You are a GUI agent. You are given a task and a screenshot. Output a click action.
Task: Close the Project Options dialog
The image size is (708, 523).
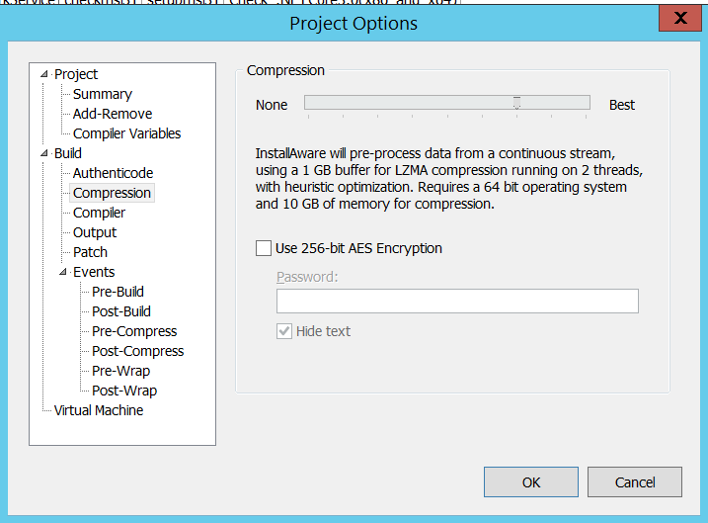pos(680,18)
